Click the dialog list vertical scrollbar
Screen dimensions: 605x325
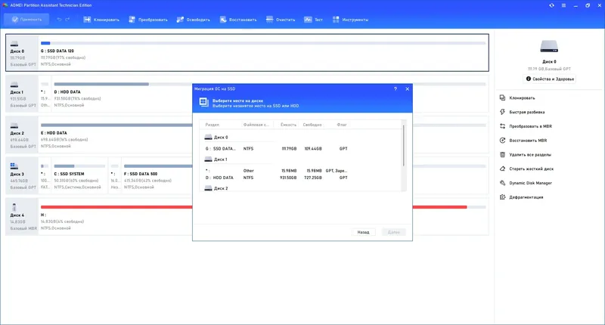[404, 145]
